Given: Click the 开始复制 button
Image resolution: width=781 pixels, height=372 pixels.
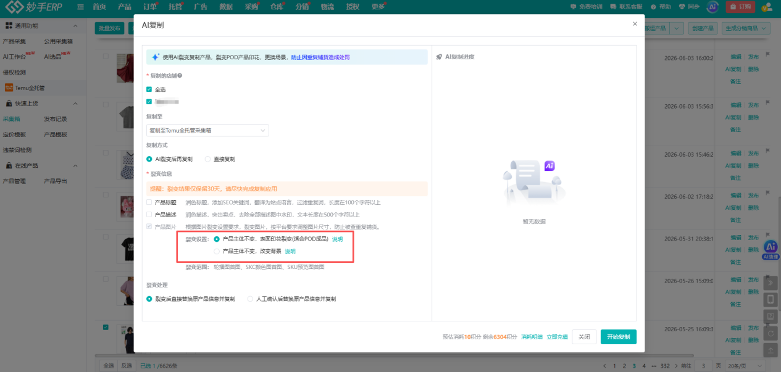Looking at the screenshot, I should pyautogui.click(x=618, y=337).
